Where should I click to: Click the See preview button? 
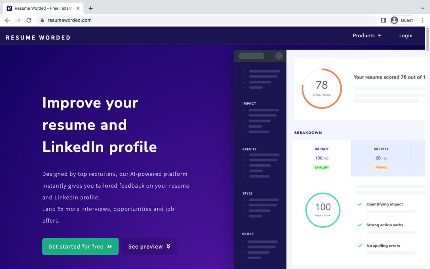click(149, 246)
